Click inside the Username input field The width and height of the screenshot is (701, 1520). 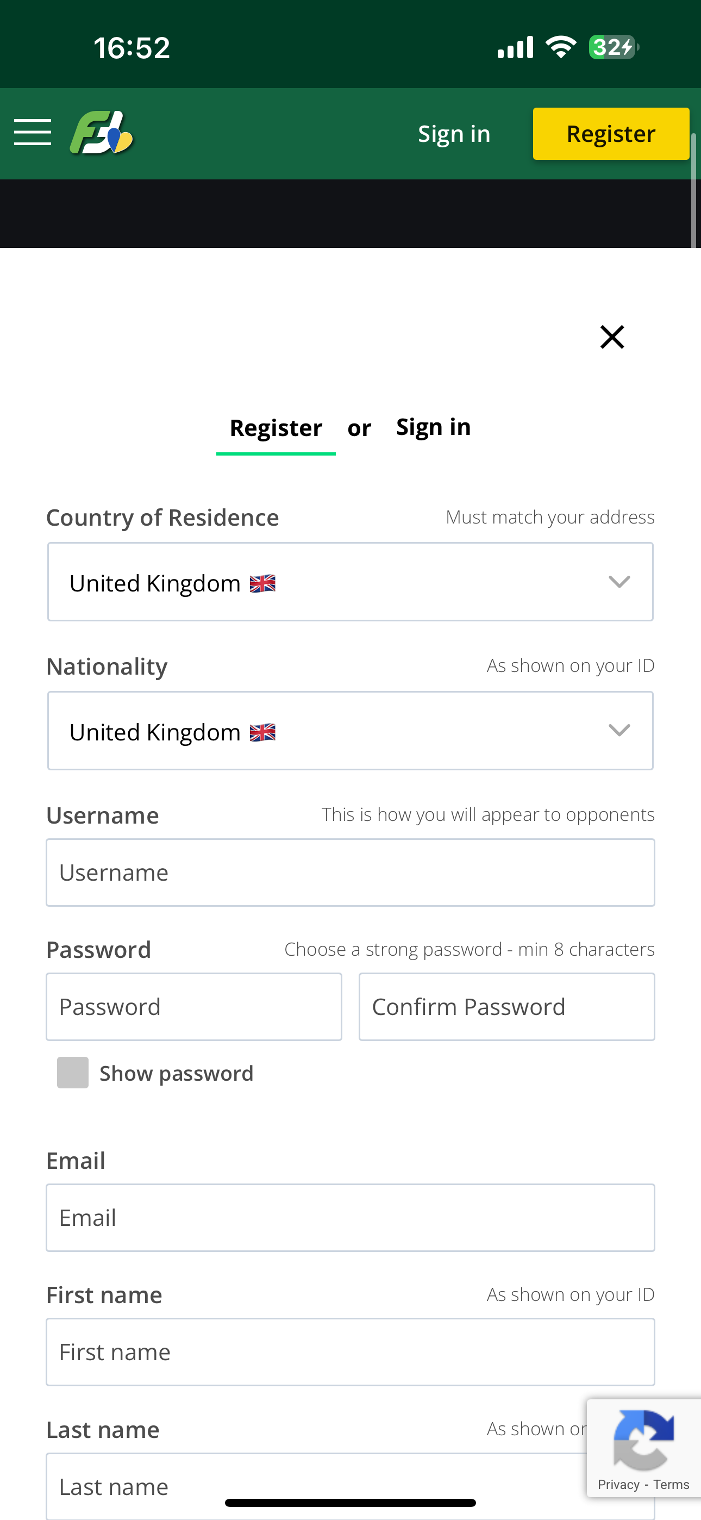pyautogui.click(x=351, y=872)
